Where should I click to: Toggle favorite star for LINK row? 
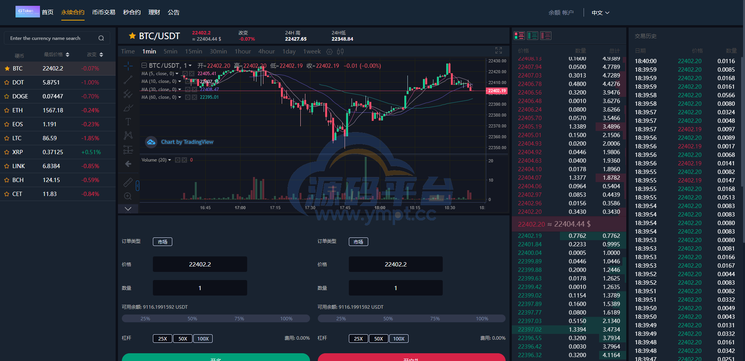7,166
